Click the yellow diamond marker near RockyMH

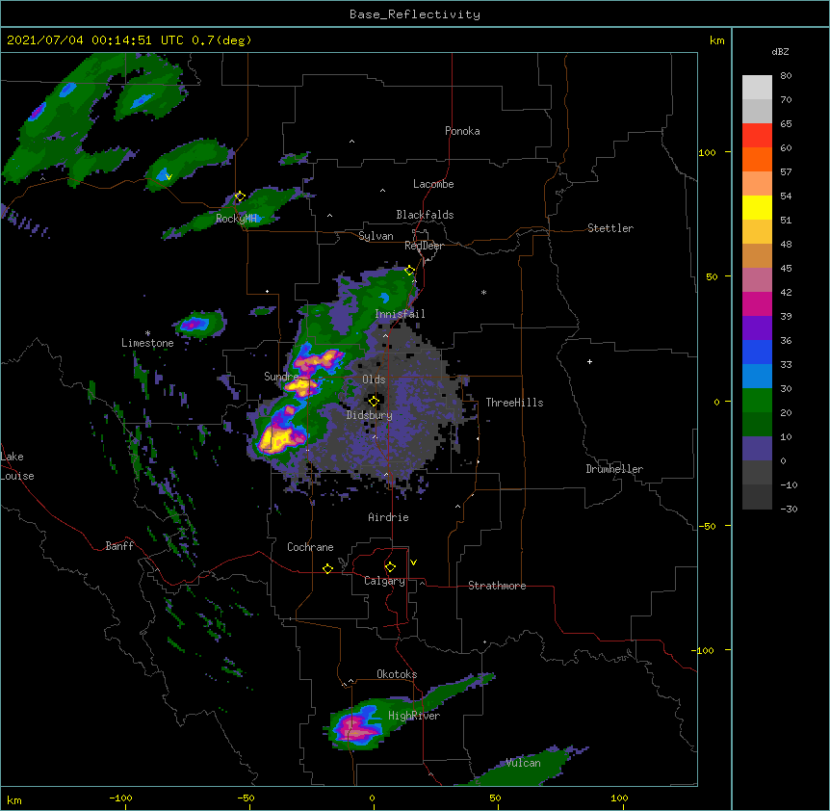[240, 196]
